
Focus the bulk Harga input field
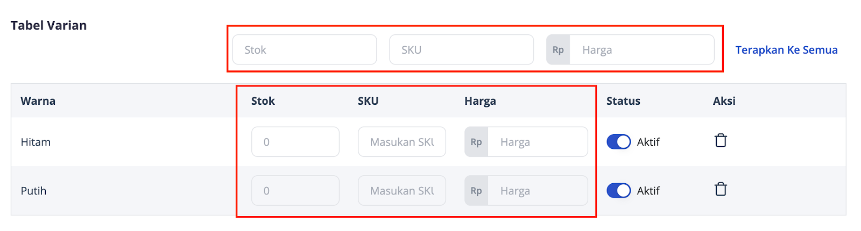(640, 50)
